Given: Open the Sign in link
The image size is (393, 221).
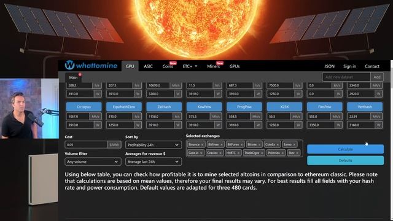Looking at the screenshot, I should pos(349,66).
